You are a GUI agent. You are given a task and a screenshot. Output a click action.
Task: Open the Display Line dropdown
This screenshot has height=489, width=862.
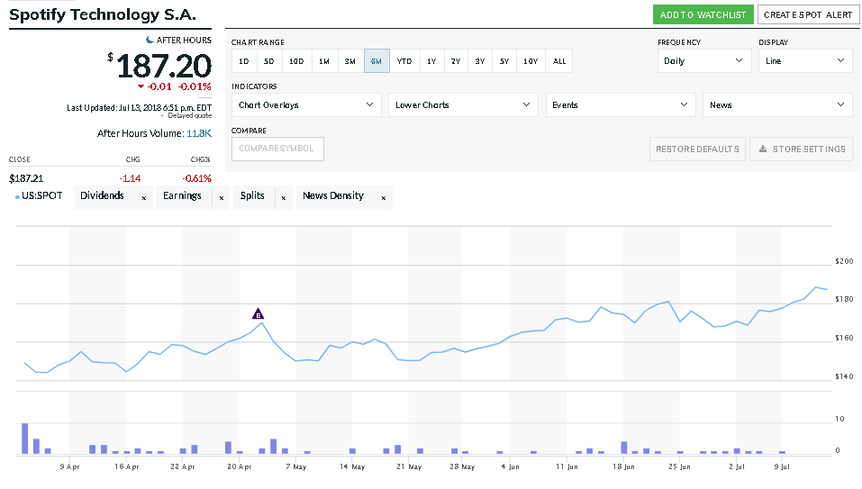pyautogui.click(x=805, y=61)
